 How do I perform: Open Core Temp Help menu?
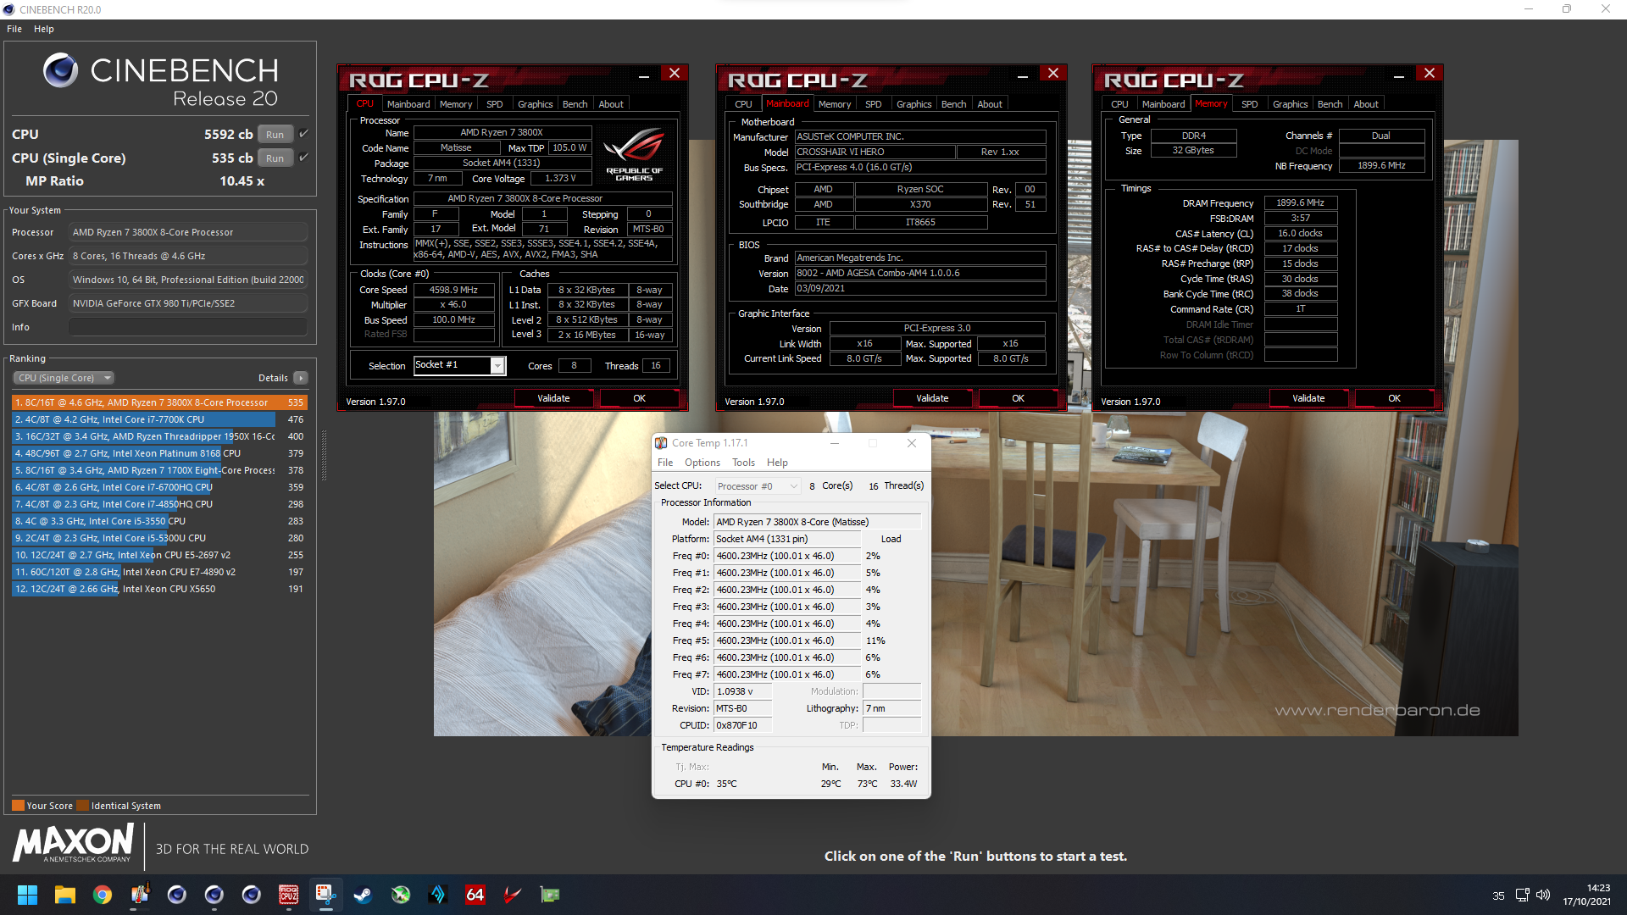click(x=777, y=463)
